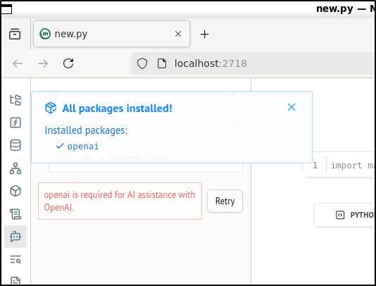Open the Firefox View icon

[x=15, y=34]
